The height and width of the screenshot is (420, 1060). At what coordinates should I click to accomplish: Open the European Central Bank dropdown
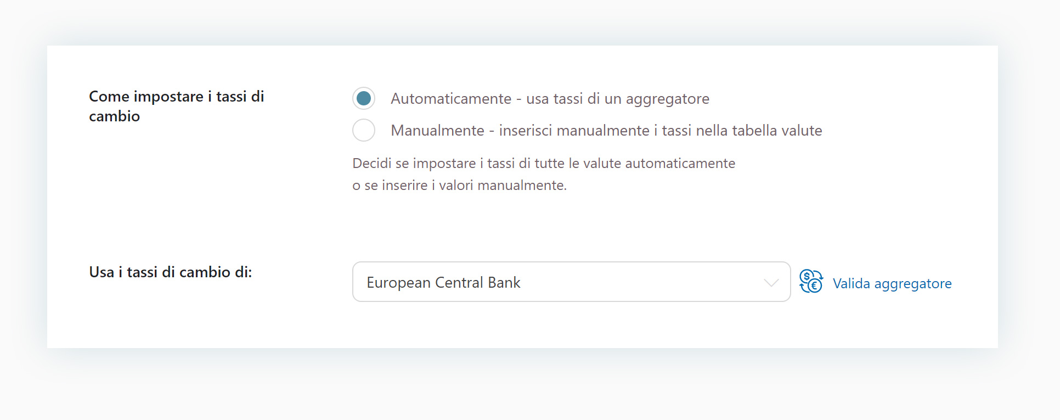tap(571, 282)
